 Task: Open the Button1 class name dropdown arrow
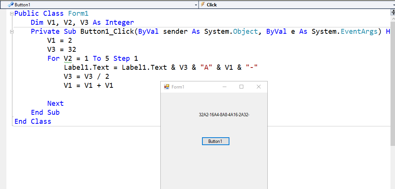click(x=196, y=5)
